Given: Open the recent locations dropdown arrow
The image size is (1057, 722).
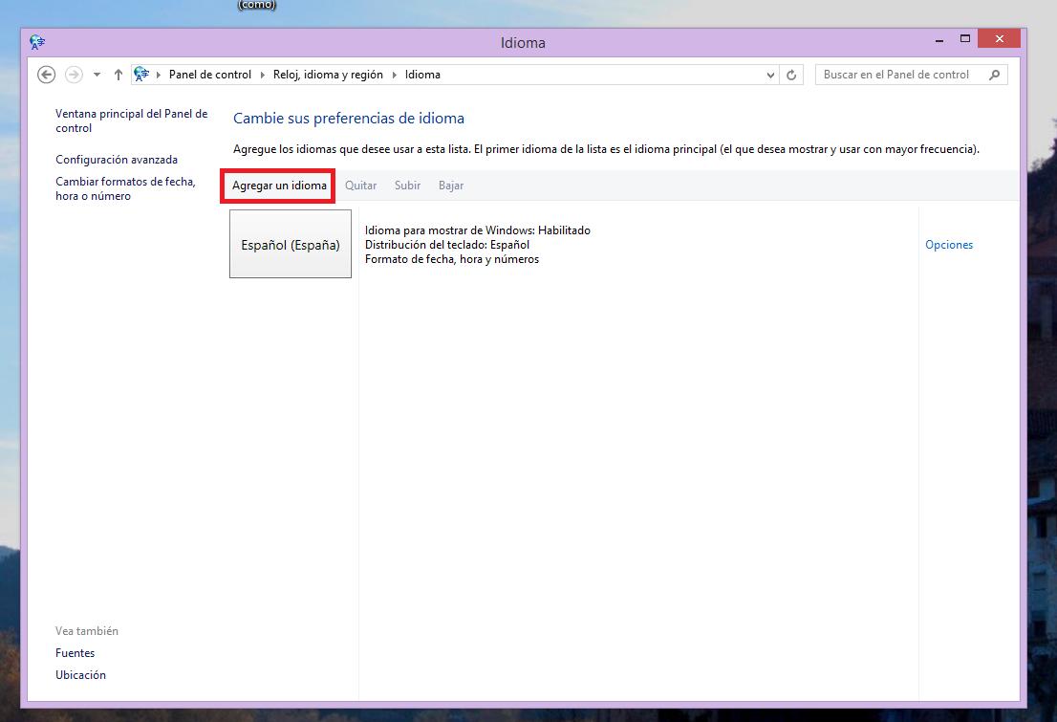Looking at the screenshot, I should click(x=97, y=75).
